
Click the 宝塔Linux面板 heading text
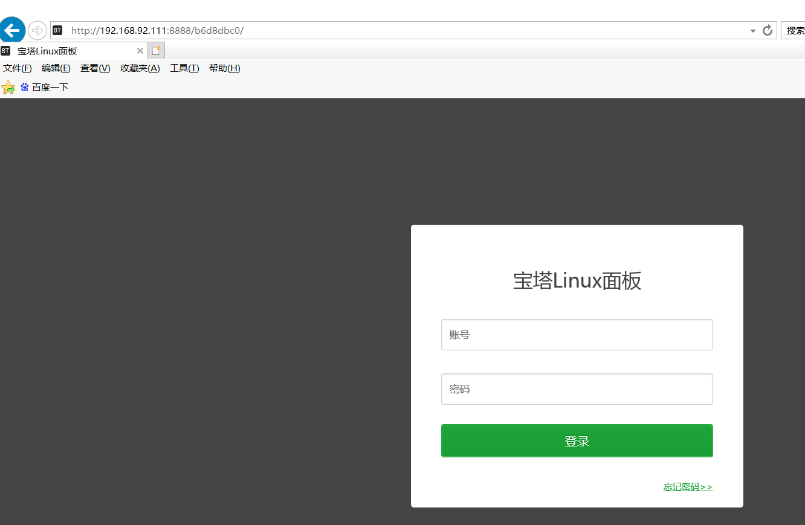click(x=577, y=281)
